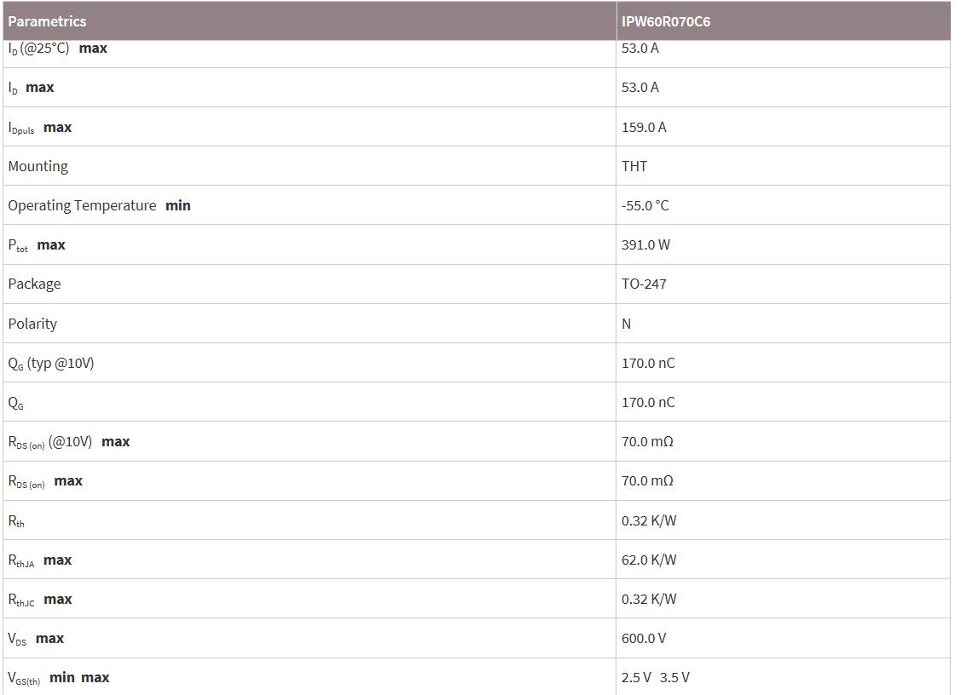
Task: Select the 2.5 V 3.5 V threshold value
Action: (656, 677)
